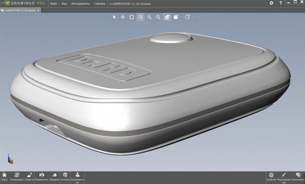Click Сброс home button
The width and height of the screenshot is (305, 184).
4,177
